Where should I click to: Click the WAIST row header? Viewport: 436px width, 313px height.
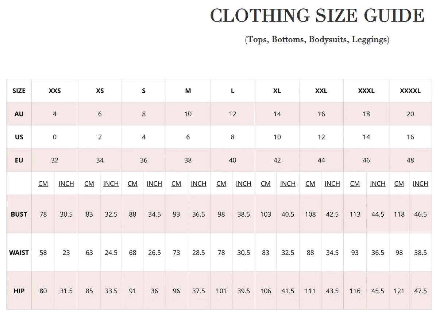(x=19, y=252)
